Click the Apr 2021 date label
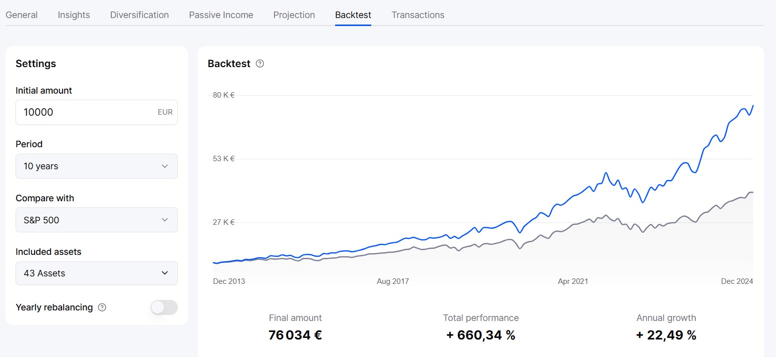The width and height of the screenshot is (776, 357). [573, 281]
